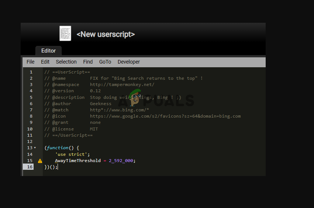Screen dimensions: 314x208
Task: Open the Selection menu
Action: [66, 62]
